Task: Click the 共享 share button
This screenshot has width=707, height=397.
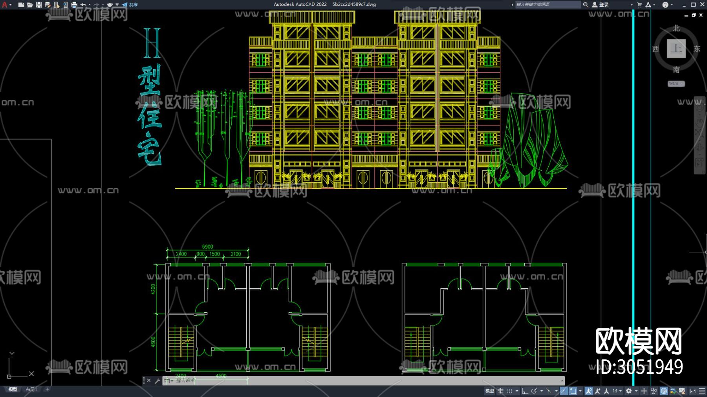Action: (130, 5)
